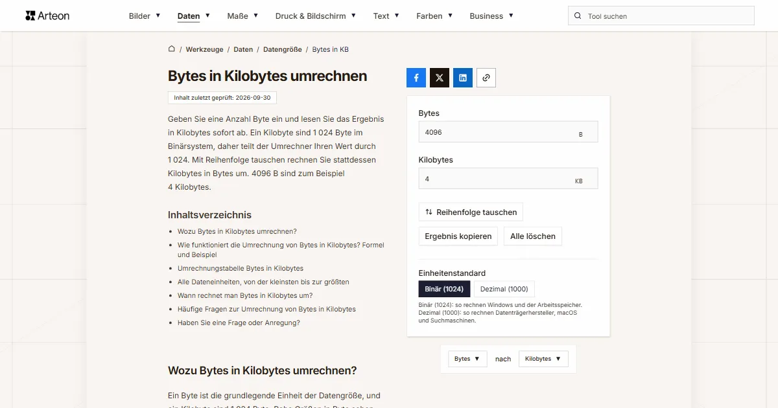Click Ergebnis kopieren button
778x408 pixels.
[x=458, y=236]
